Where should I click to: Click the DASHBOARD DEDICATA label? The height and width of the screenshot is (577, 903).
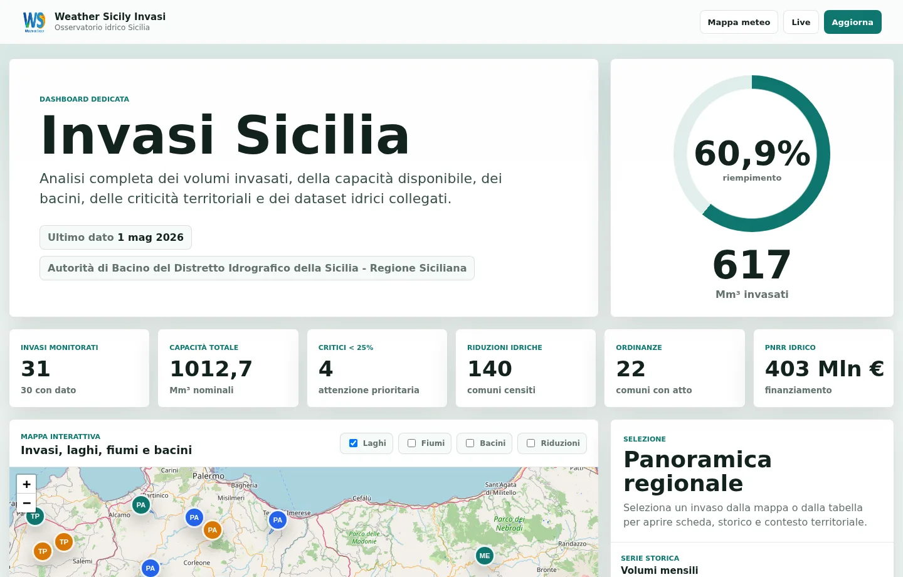pos(85,99)
